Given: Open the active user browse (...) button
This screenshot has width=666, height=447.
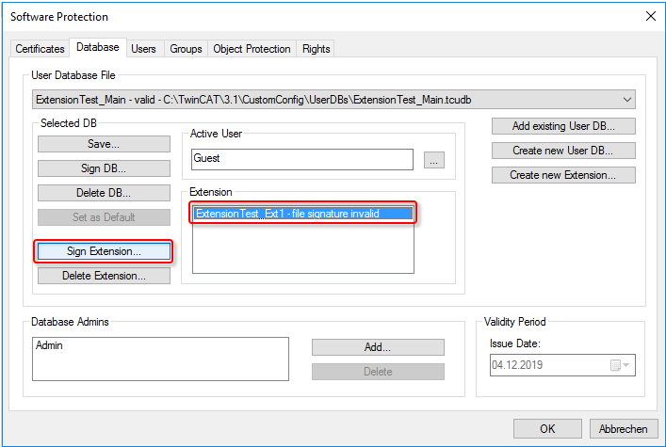Looking at the screenshot, I should pyautogui.click(x=434, y=160).
